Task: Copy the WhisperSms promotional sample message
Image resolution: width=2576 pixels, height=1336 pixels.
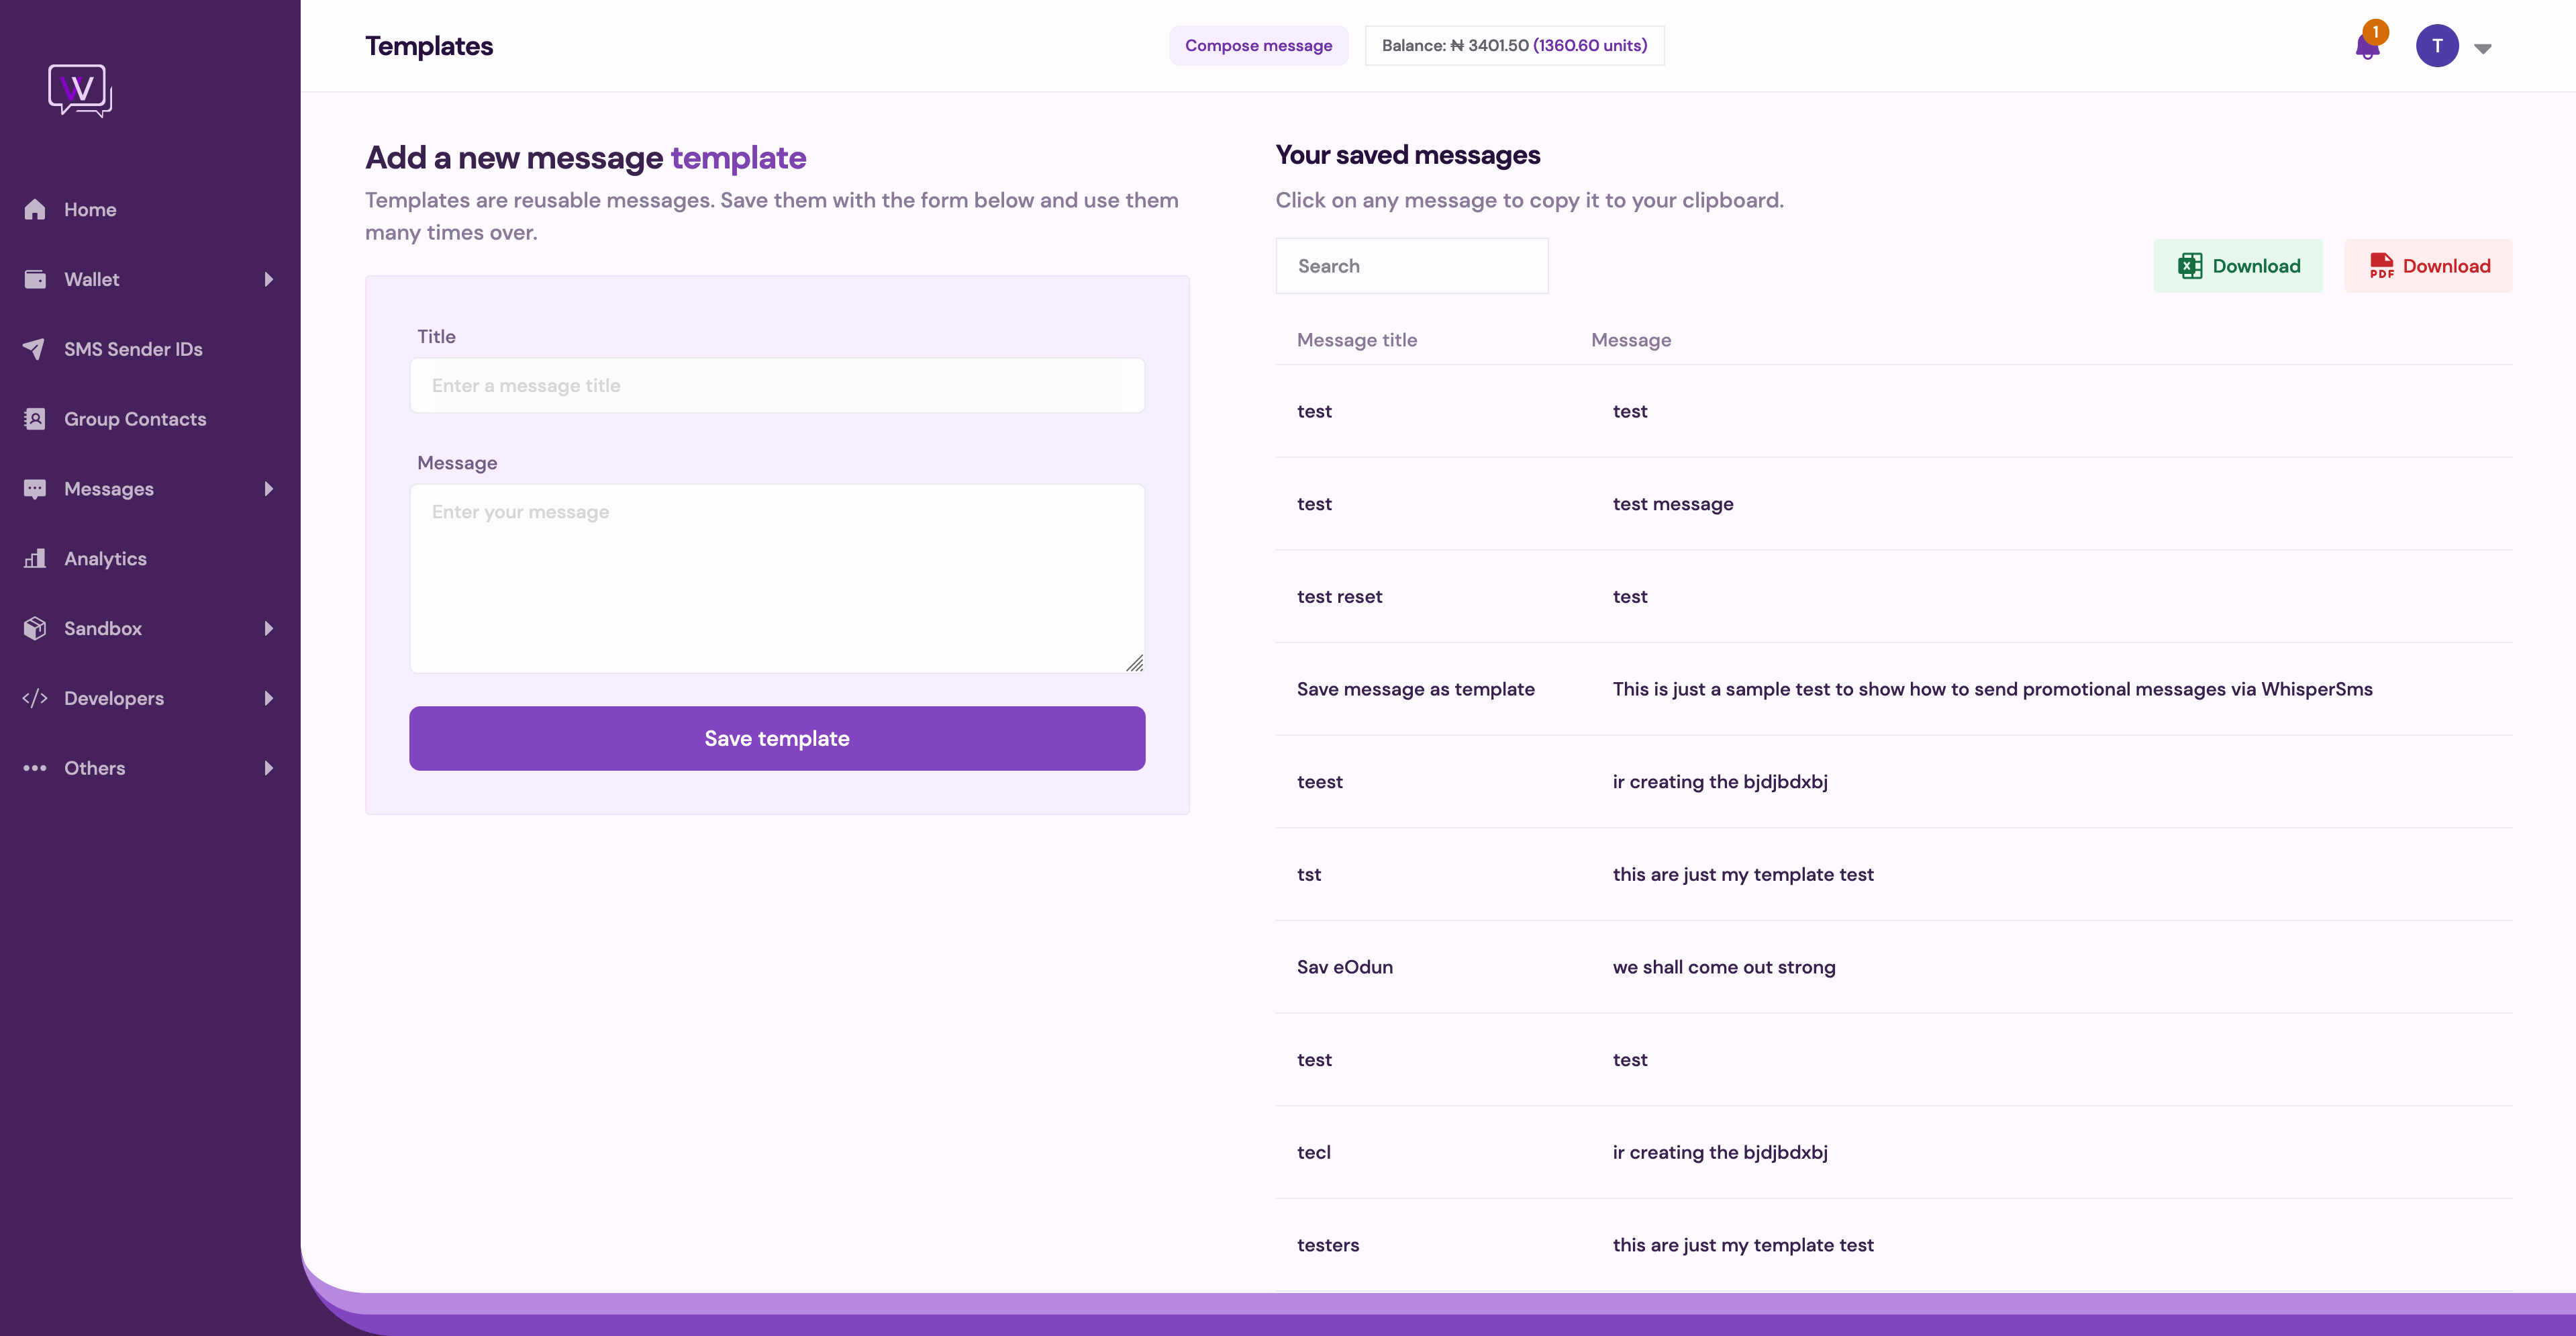Action: pos(1992,689)
